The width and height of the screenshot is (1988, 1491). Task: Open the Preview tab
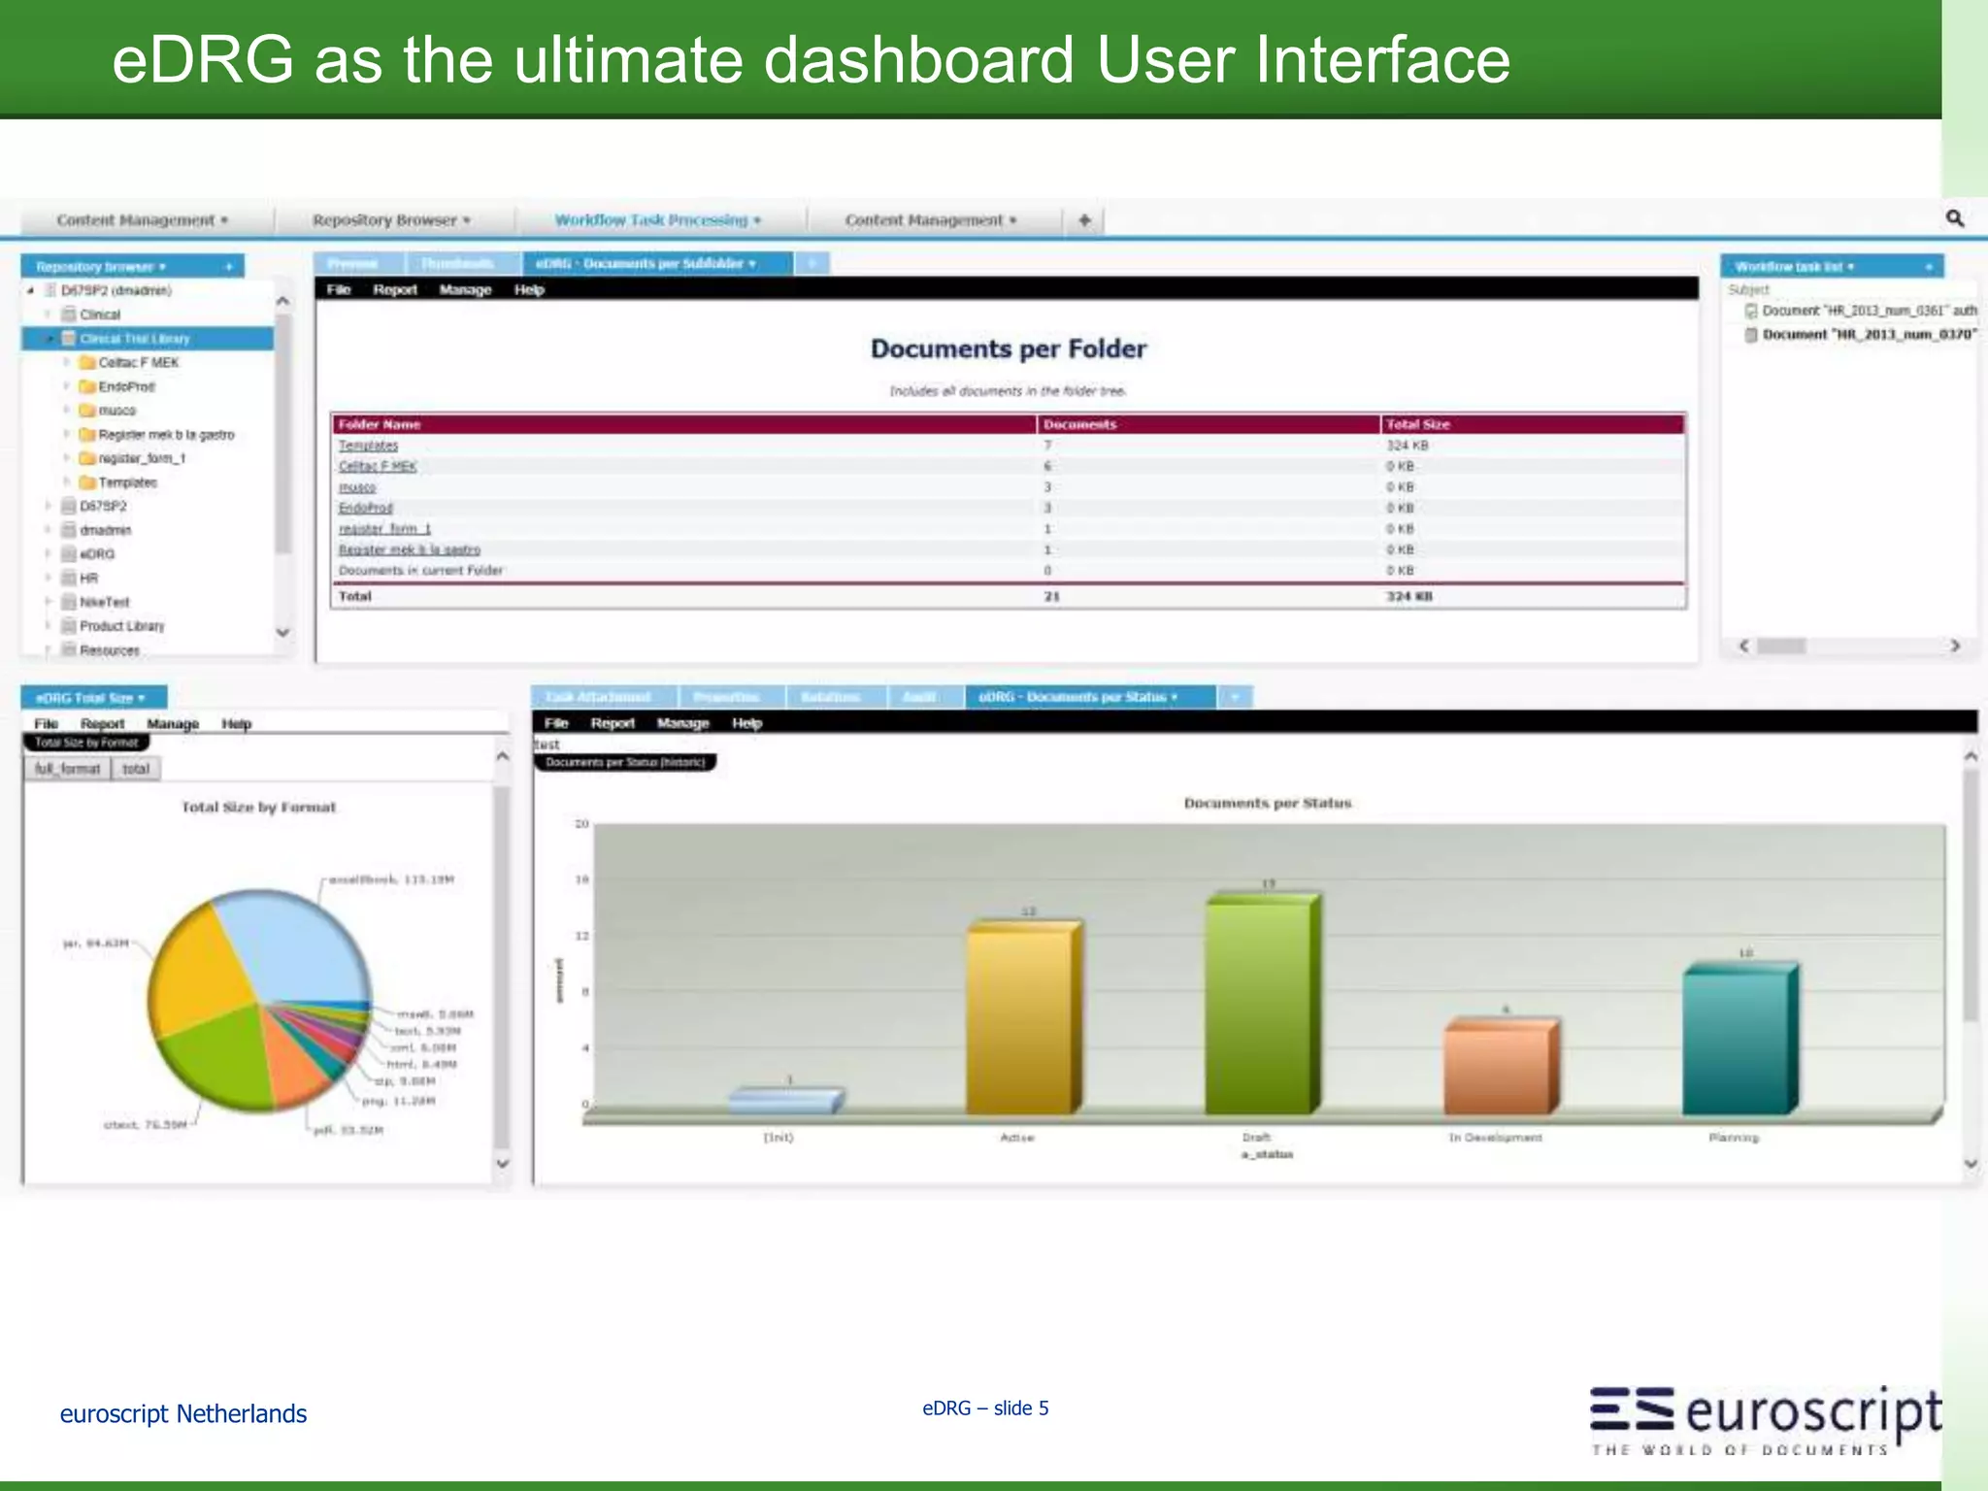click(x=352, y=263)
